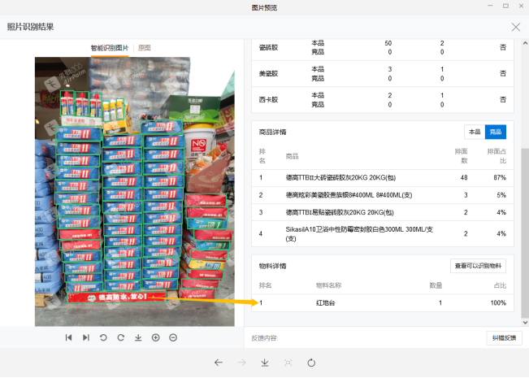Viewport: 529px width, 378px height.
Task: Switch to 智能识别图片 tab
Action: (110, 48)
